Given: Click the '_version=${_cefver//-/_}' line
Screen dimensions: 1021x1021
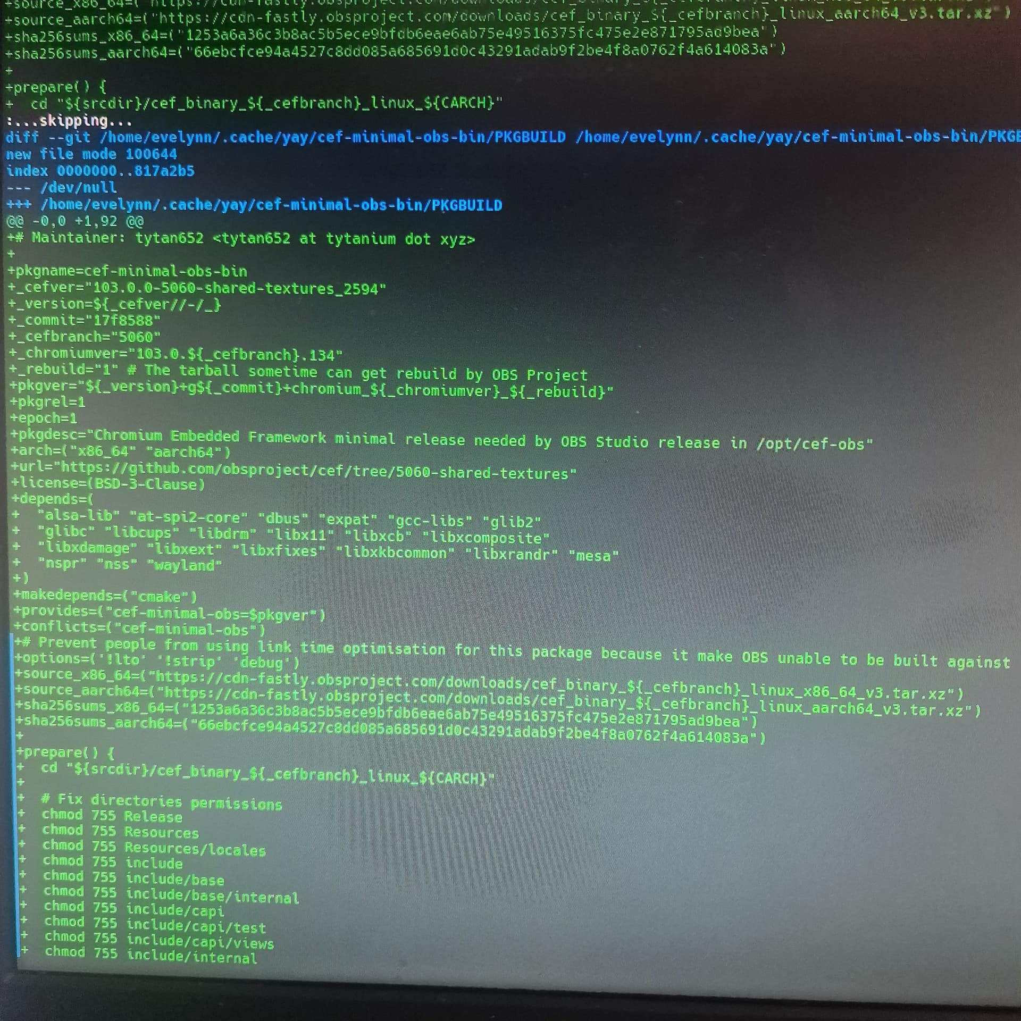Looking at the screenshot, I should [114, 304].
